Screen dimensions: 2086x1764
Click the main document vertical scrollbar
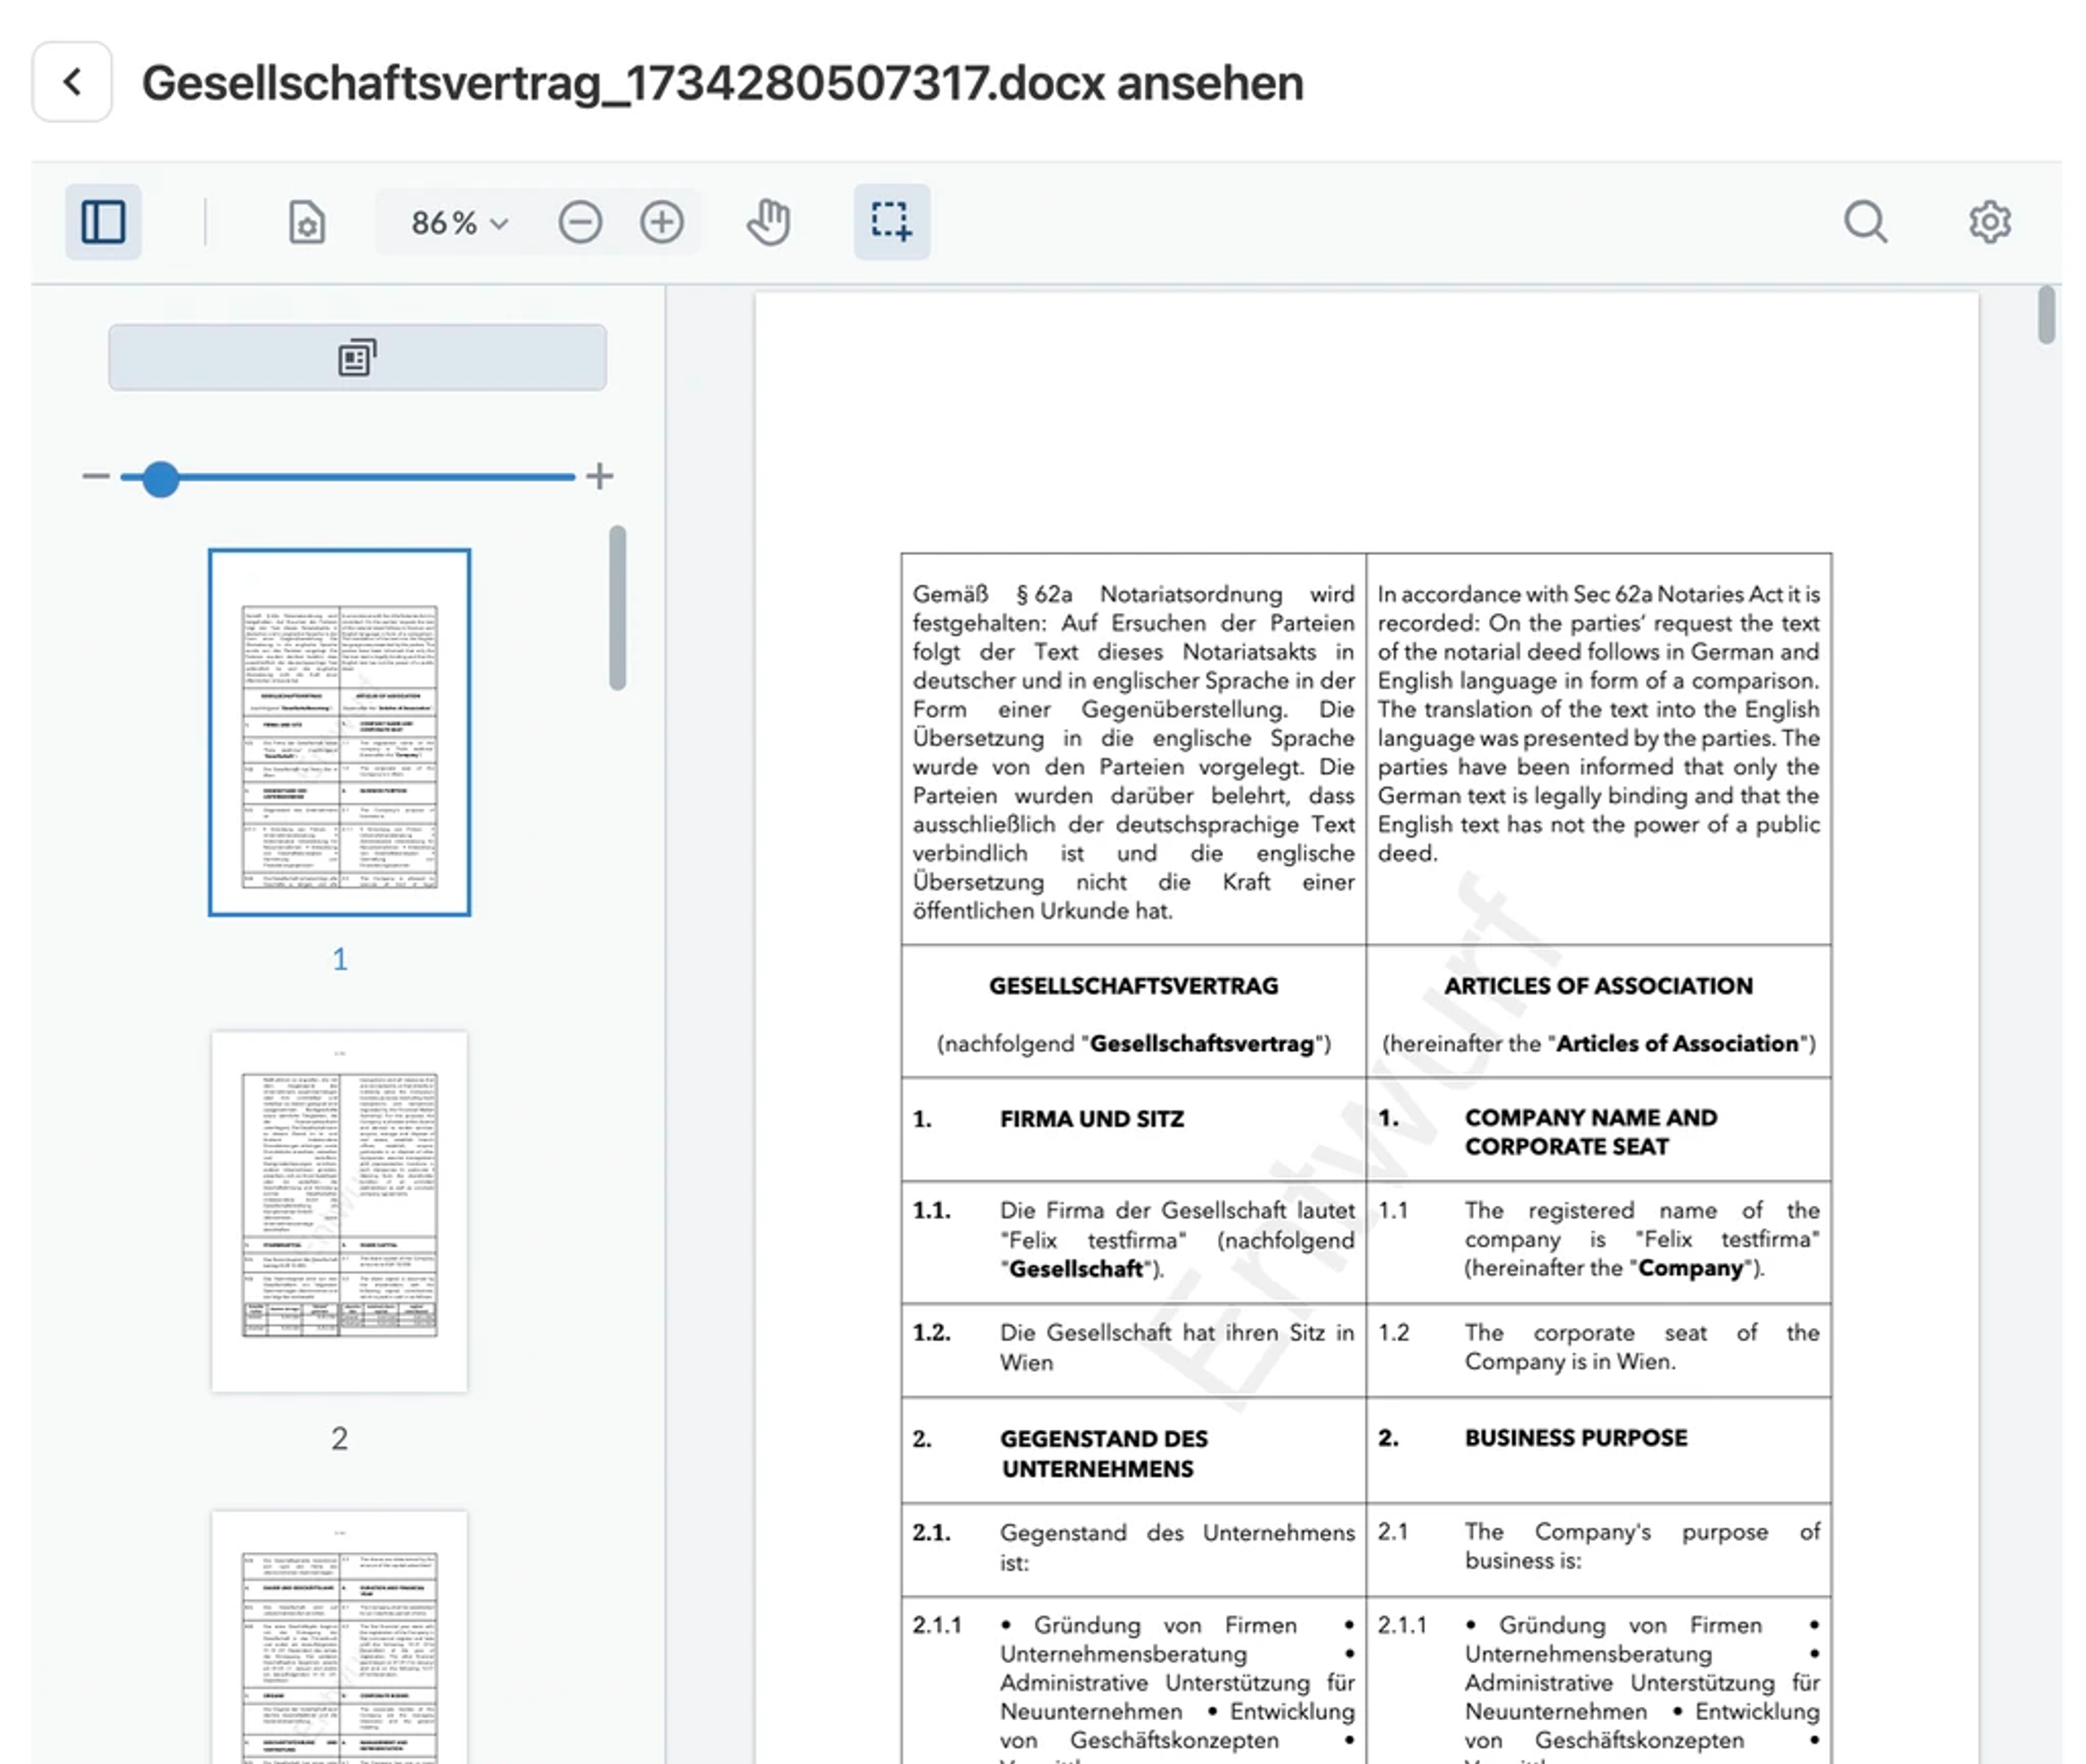(2046, 315)
